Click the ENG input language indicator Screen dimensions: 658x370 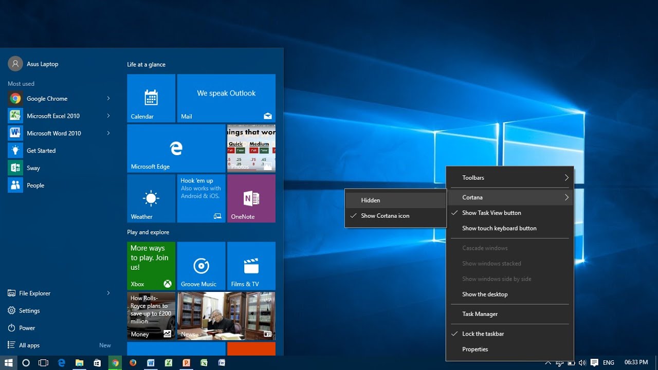coord(609,363)
